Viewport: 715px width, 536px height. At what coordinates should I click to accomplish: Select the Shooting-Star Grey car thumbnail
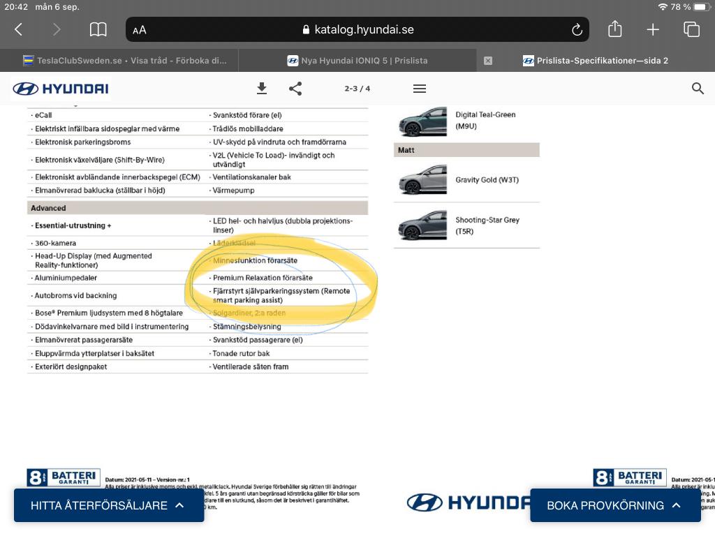pyautogui.click(x=422, y=225)
